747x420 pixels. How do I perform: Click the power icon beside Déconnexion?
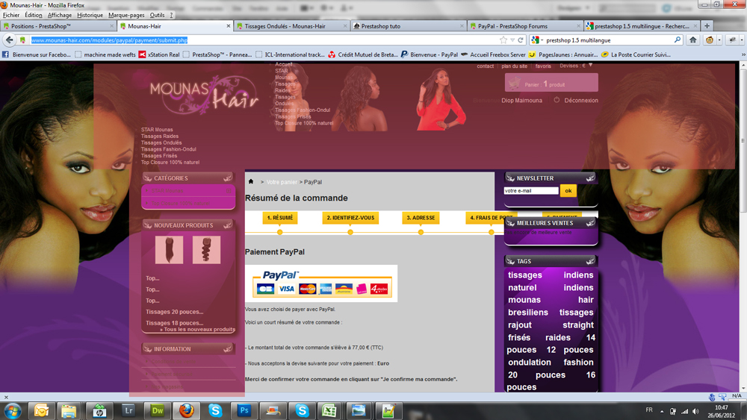coord(556,100)
